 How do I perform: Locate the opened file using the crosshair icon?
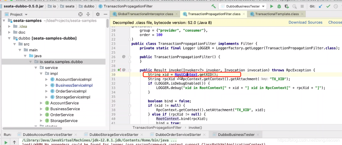point(80,14)
